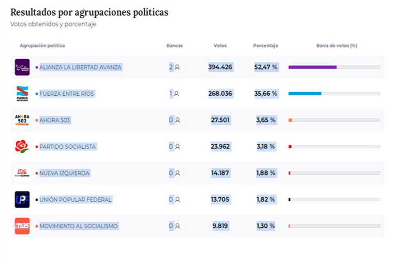The width and height of the screenshot is (394, 263).
Task: Select the FUERZA ENTRE RÍOS party name
Action: tap(66, 94)
